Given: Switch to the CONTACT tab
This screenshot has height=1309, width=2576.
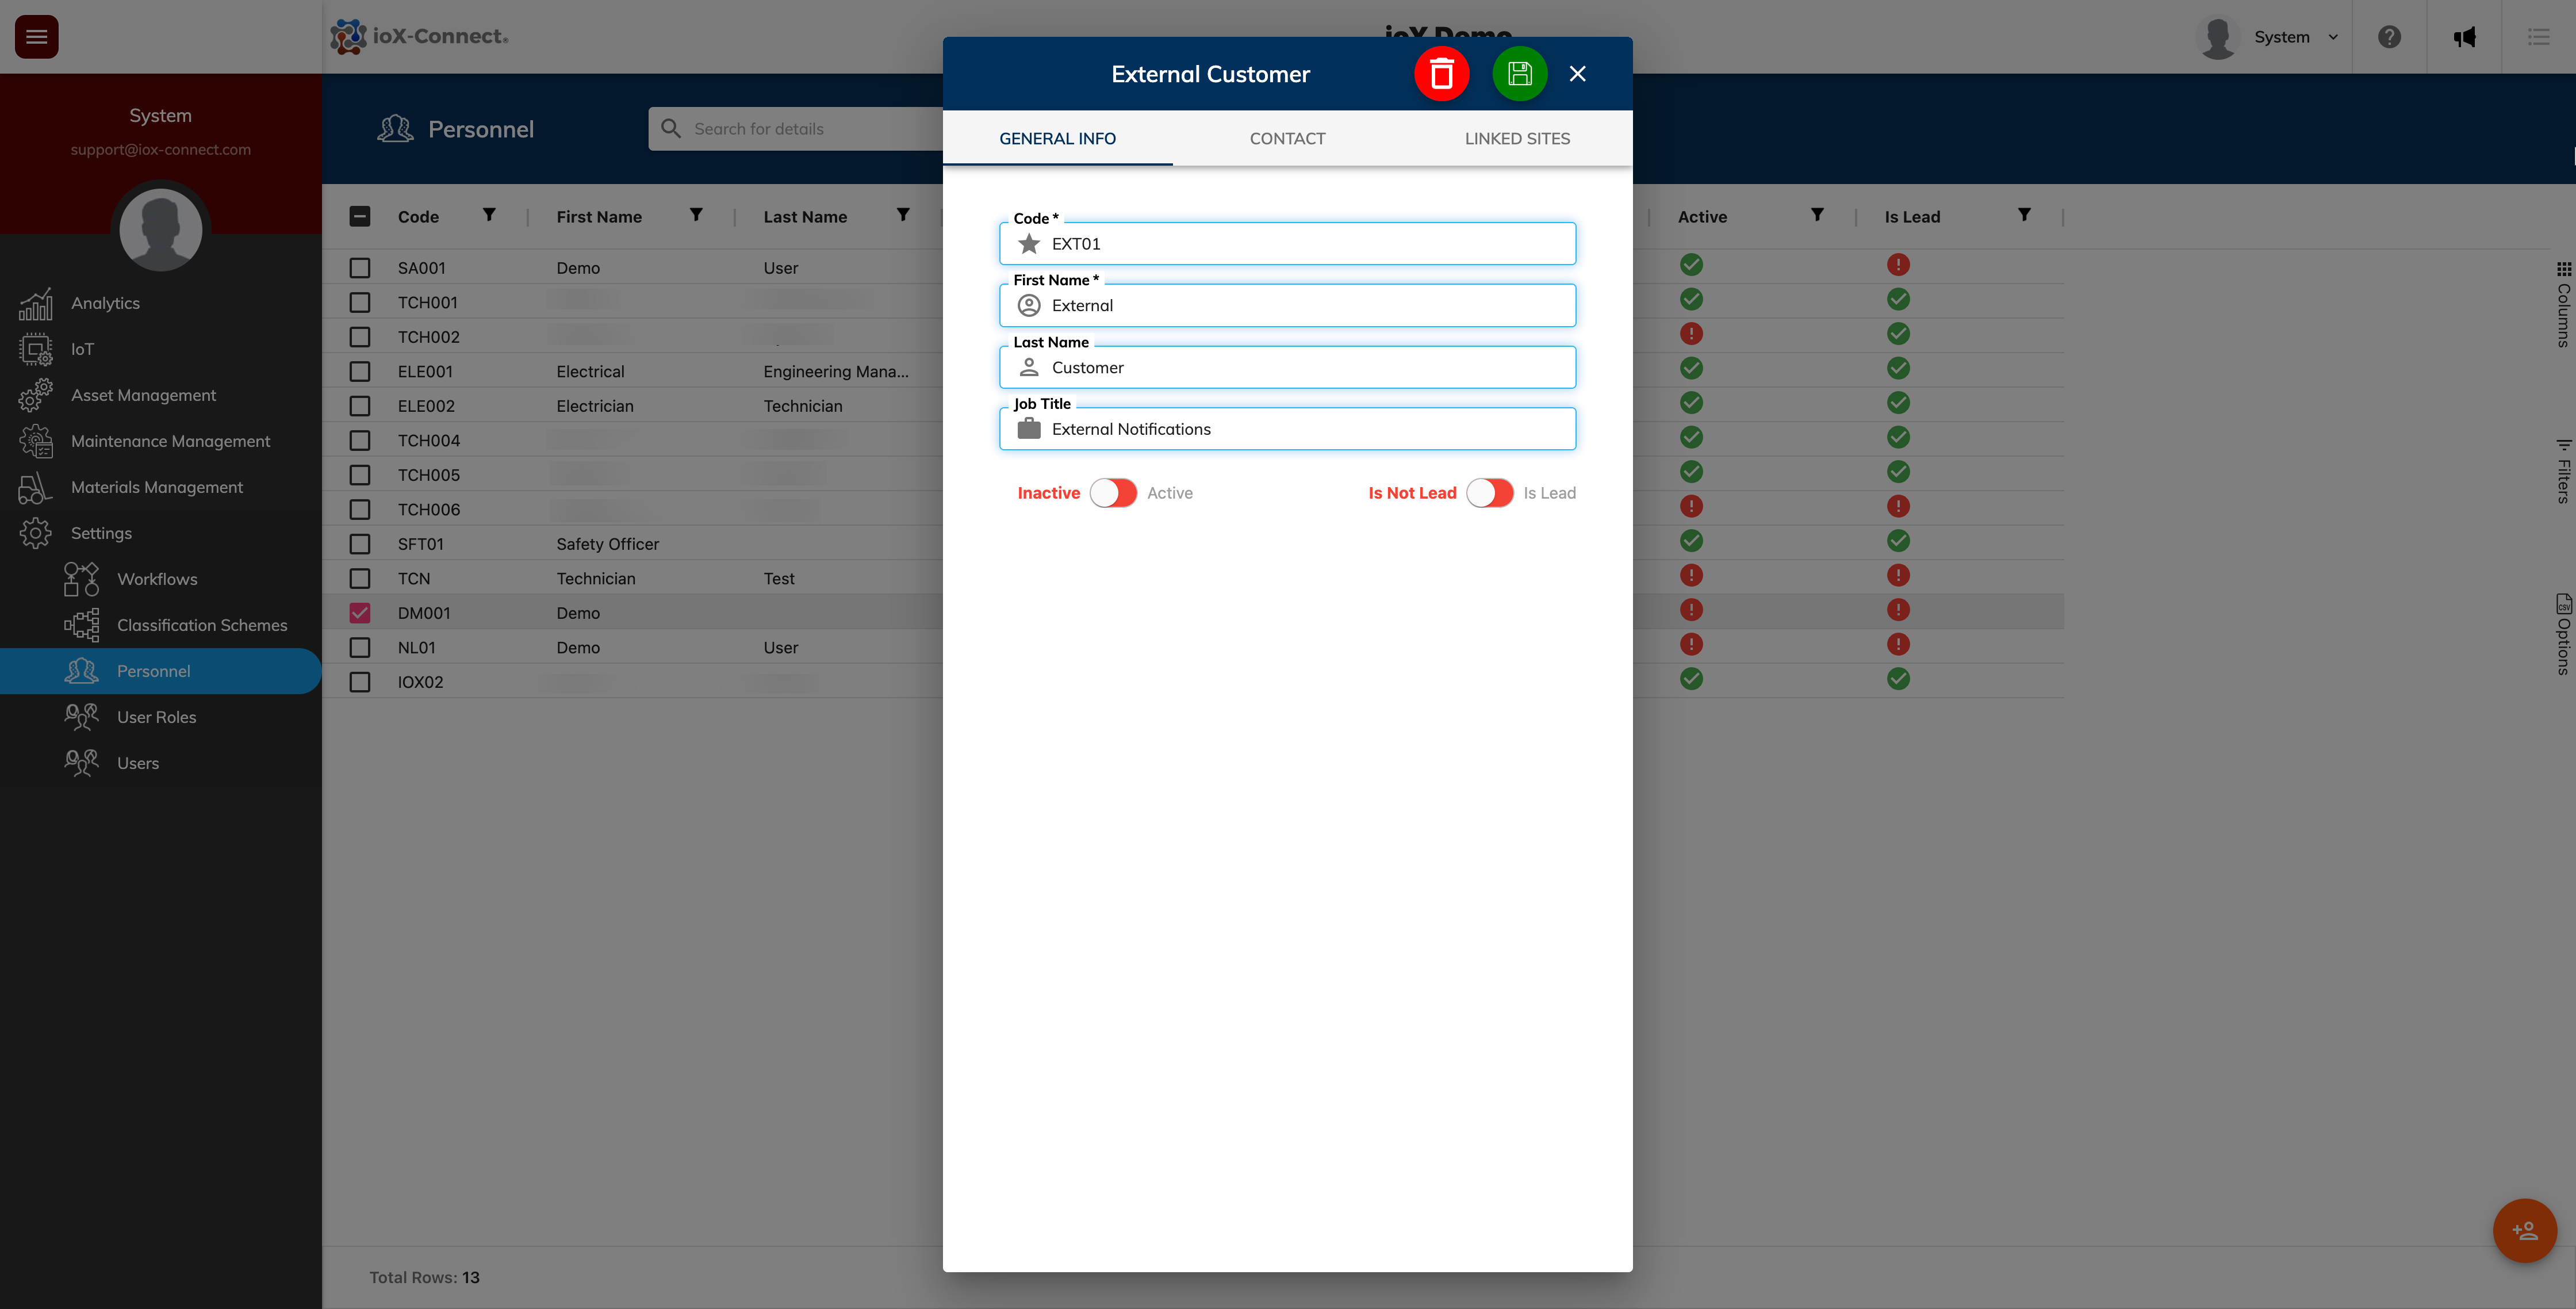Looking at the screenshot, I should pos(1287,139).
